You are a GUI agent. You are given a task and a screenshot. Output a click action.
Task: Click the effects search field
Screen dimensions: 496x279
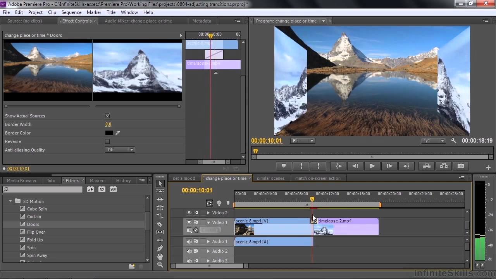(x=43, y=189)
